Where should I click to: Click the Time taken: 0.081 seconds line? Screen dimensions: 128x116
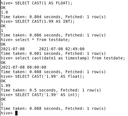coord(53,54)
